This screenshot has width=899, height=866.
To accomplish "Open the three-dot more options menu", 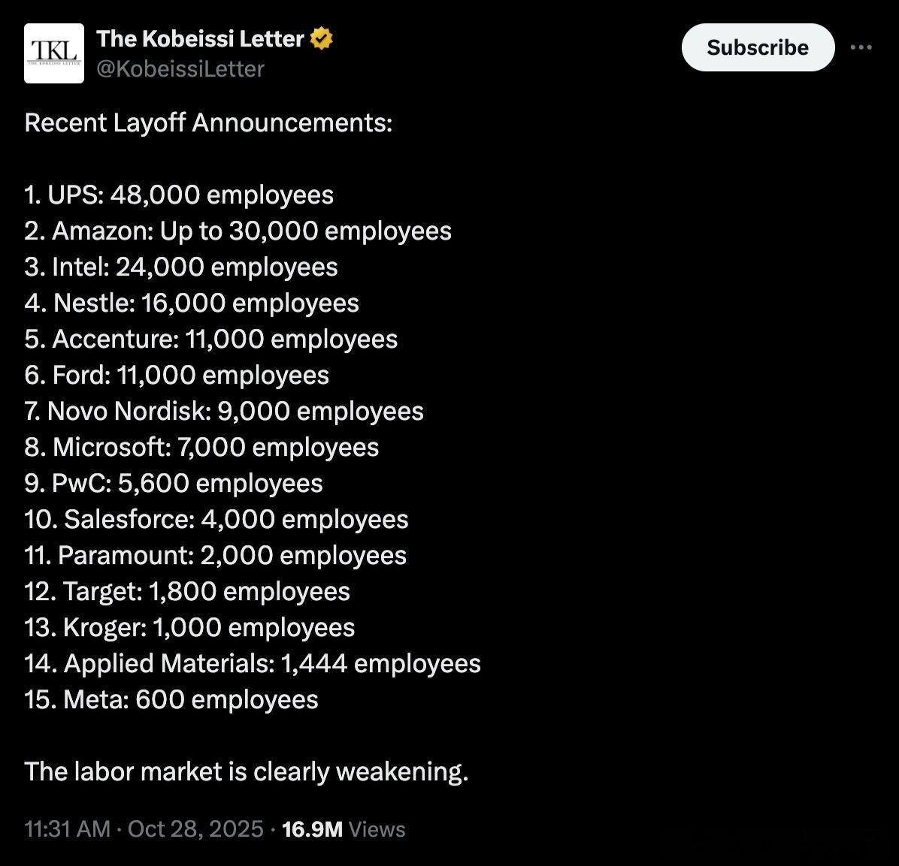I will coord(861,47).
